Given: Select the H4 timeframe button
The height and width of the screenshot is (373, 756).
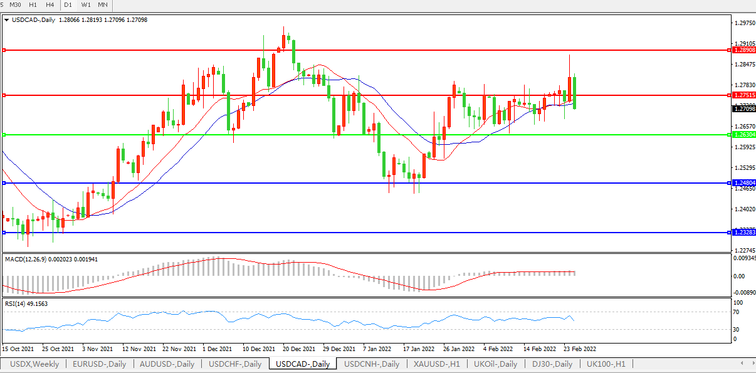Looking at the screenshot, I should [50, 5].
